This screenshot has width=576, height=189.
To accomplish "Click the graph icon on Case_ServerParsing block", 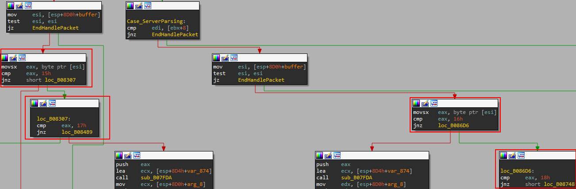I will 148,6.
